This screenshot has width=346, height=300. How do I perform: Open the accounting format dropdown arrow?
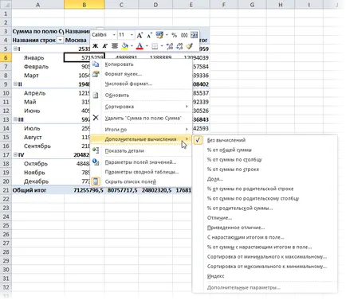[x=167, y=35]
